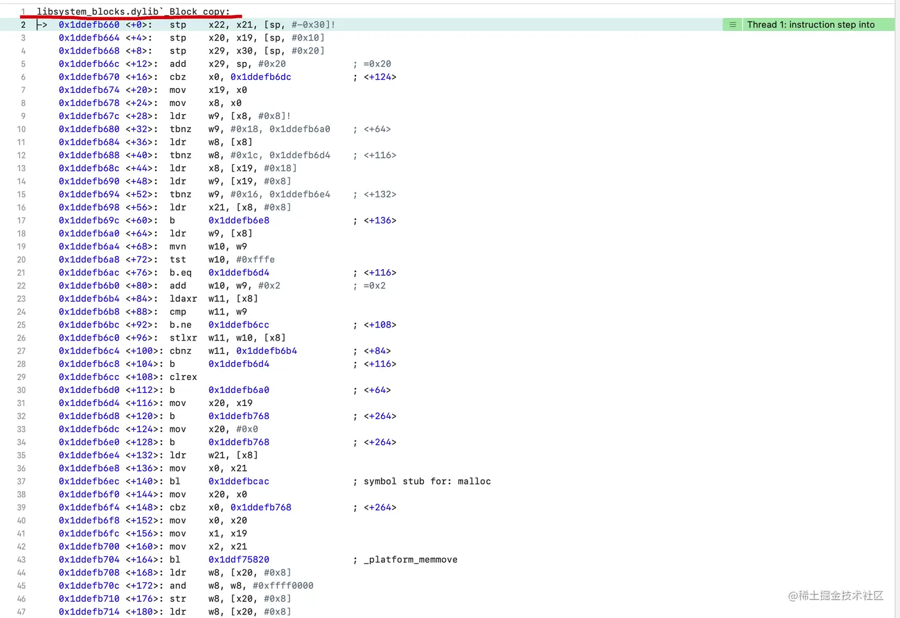Click address 0x1ddefb660 of first instruction
The height and width of the screenshot is (618, 900).
click(x=89, y=24)
